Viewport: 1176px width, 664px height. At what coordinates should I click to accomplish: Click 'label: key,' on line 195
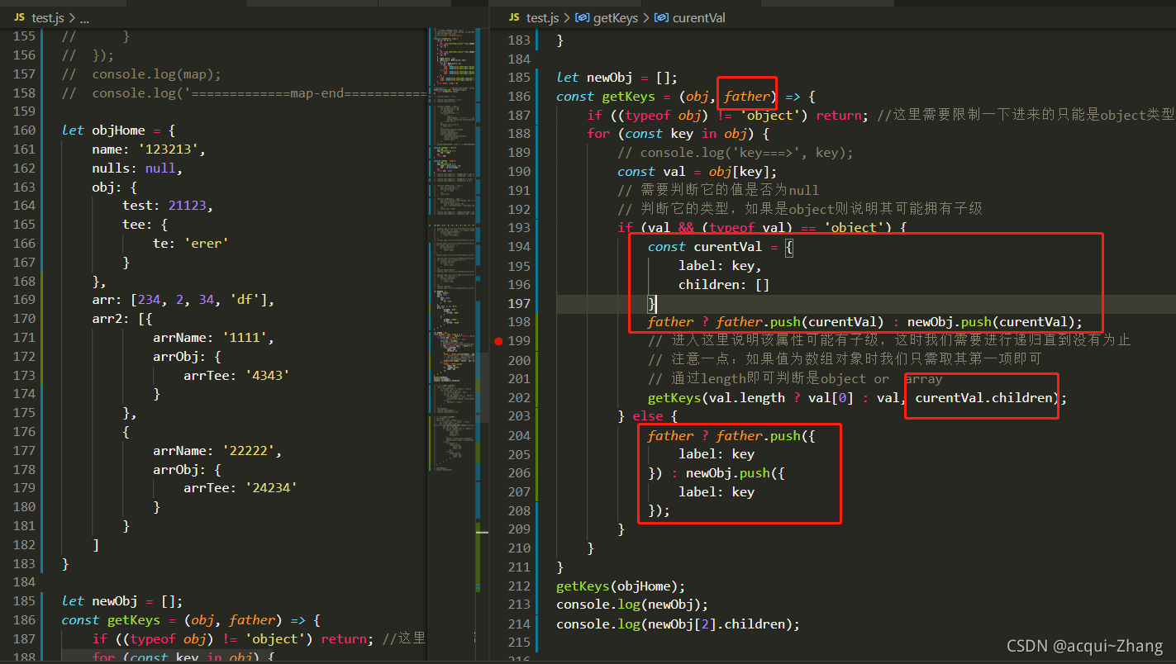coord(720,266)
